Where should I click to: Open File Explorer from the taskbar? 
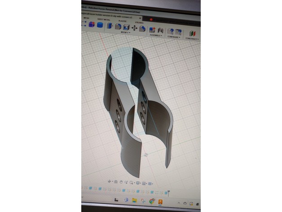point(134,201)
